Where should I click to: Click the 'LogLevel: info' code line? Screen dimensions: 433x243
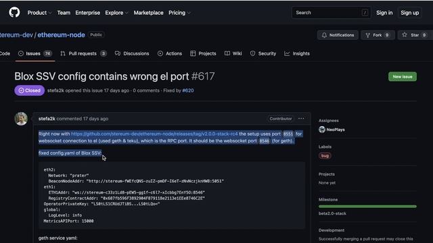point(65,215)
